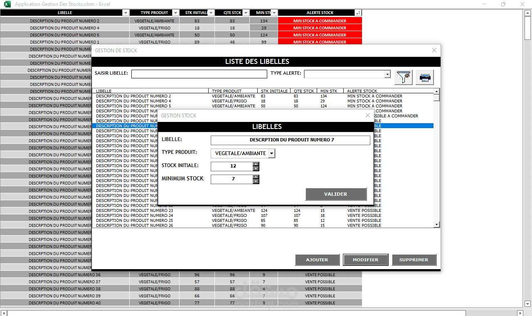Screen dimensions: 532x316
Task: Click list box scrollbar up arrow
Action: 436,91
